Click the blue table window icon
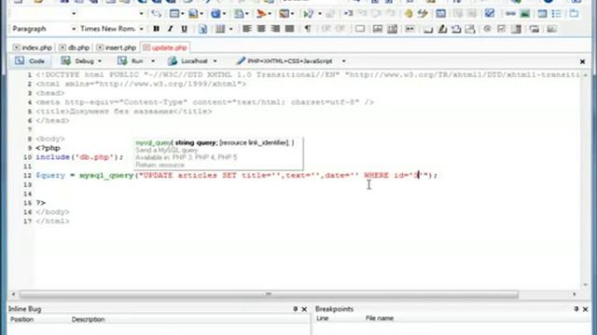 click(x=440, y=14)
